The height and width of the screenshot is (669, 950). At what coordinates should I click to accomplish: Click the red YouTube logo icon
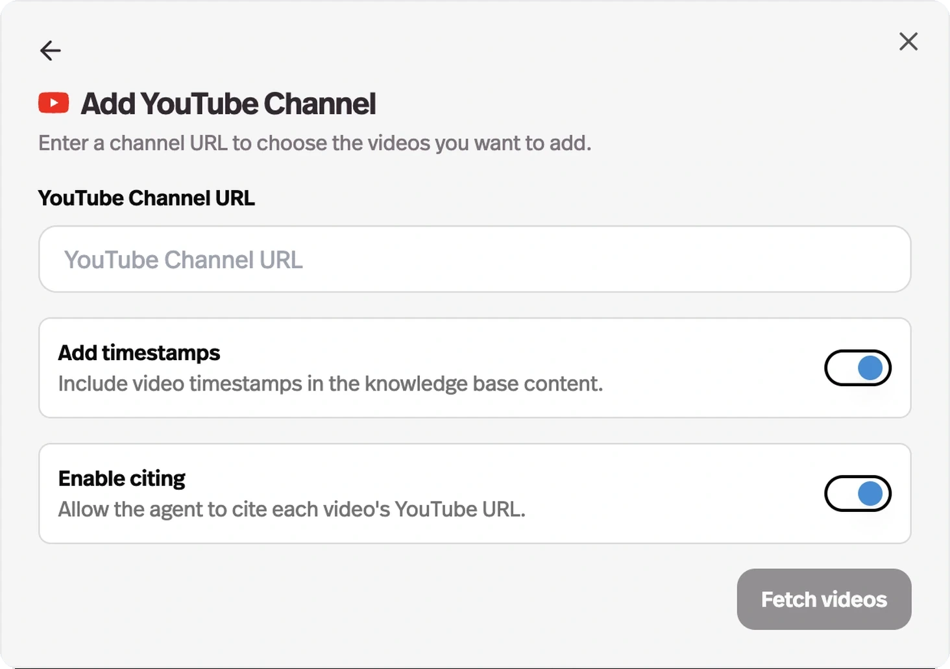[x=54, y=103]
